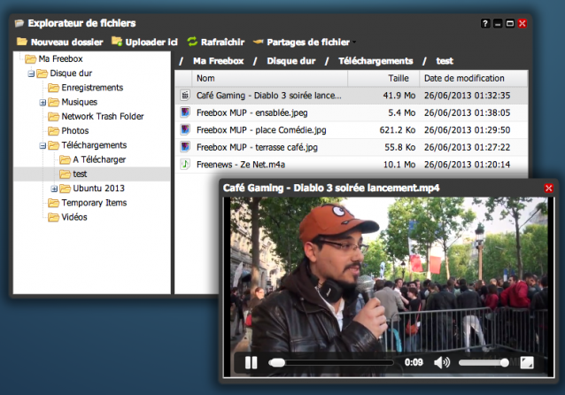Minimize the Explorateur de fichiers window
565x395 pixels.
click(498, 23)
